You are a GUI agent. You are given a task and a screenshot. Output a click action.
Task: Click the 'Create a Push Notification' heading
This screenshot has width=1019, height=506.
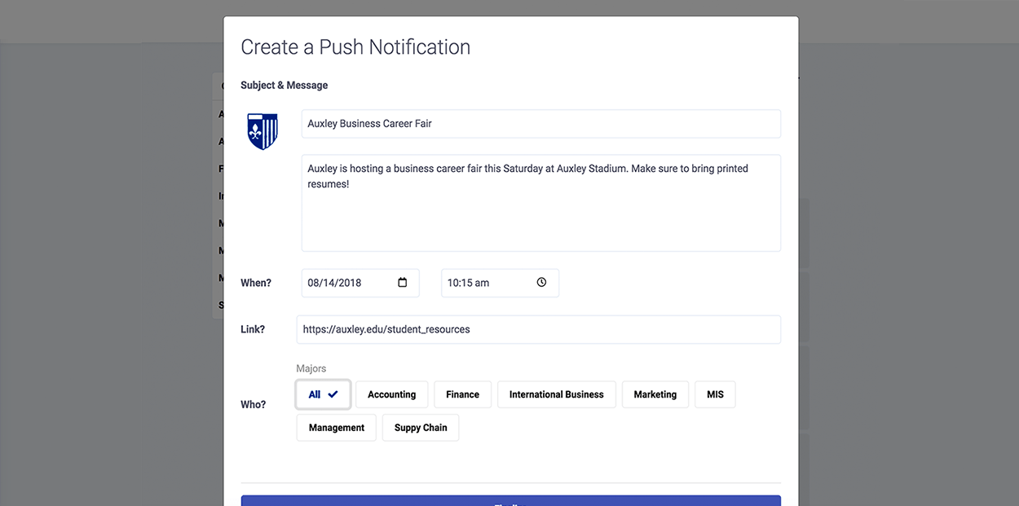[355, 47]
